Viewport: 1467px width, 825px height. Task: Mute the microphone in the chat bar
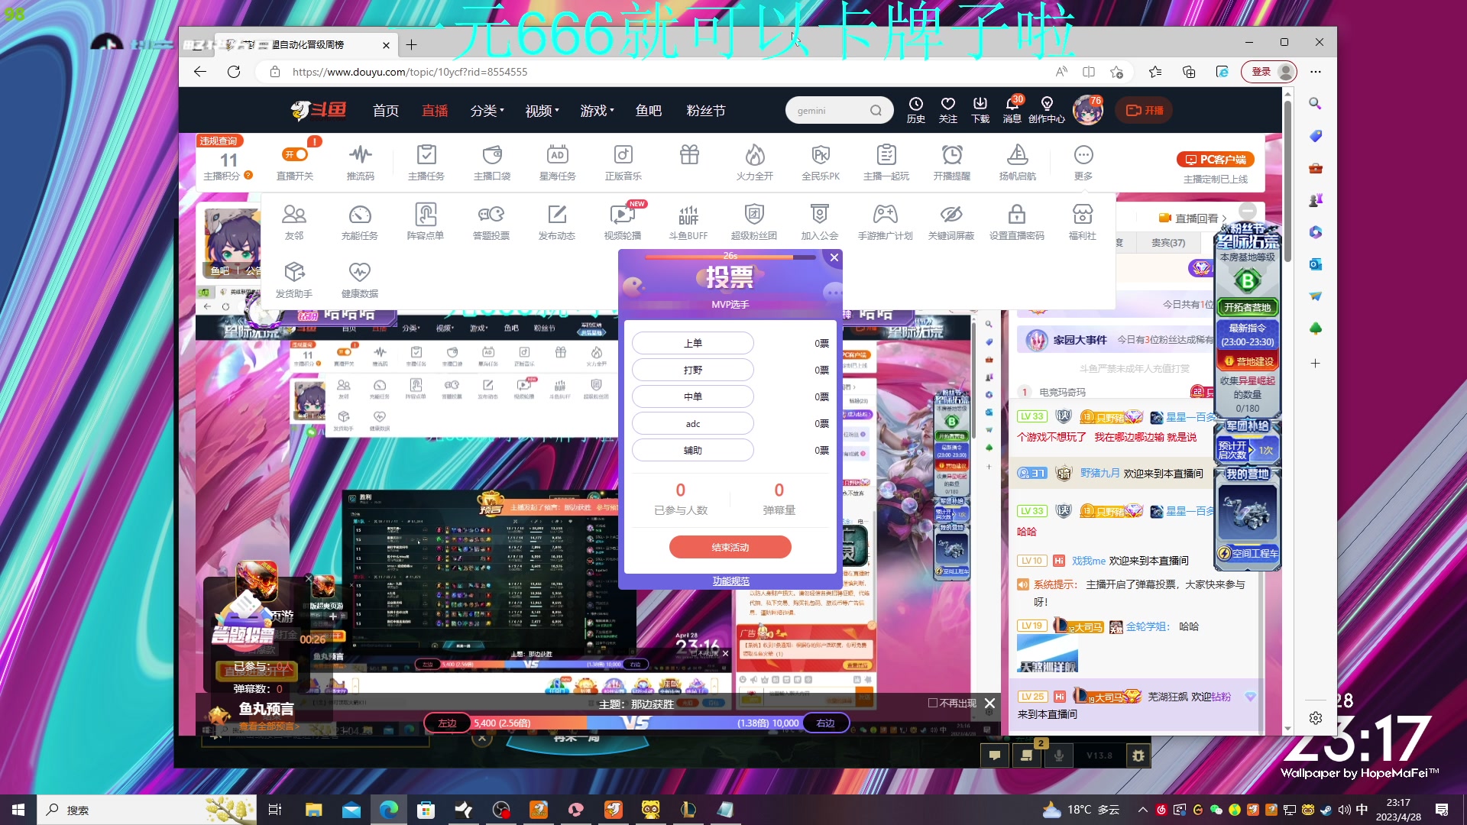click(x=1059, y=755)
